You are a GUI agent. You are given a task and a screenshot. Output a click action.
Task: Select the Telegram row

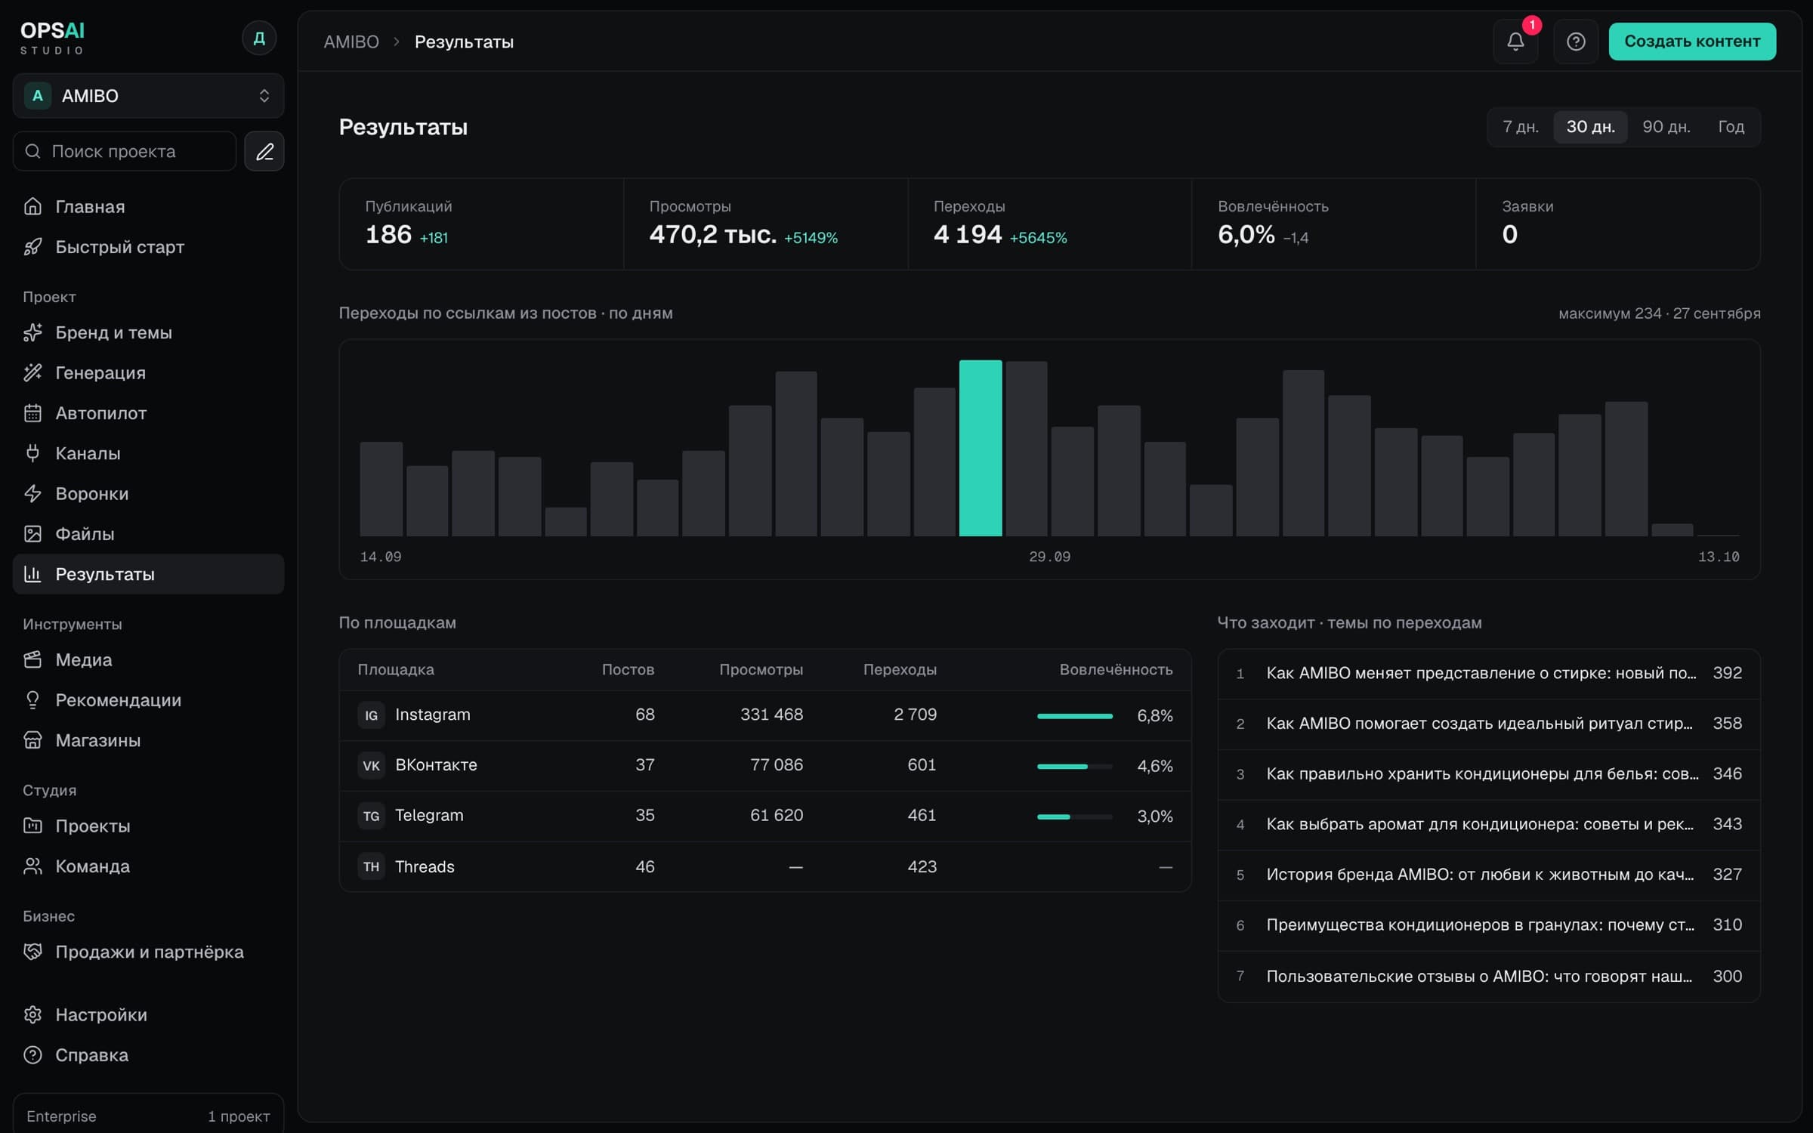coord(765,816)
